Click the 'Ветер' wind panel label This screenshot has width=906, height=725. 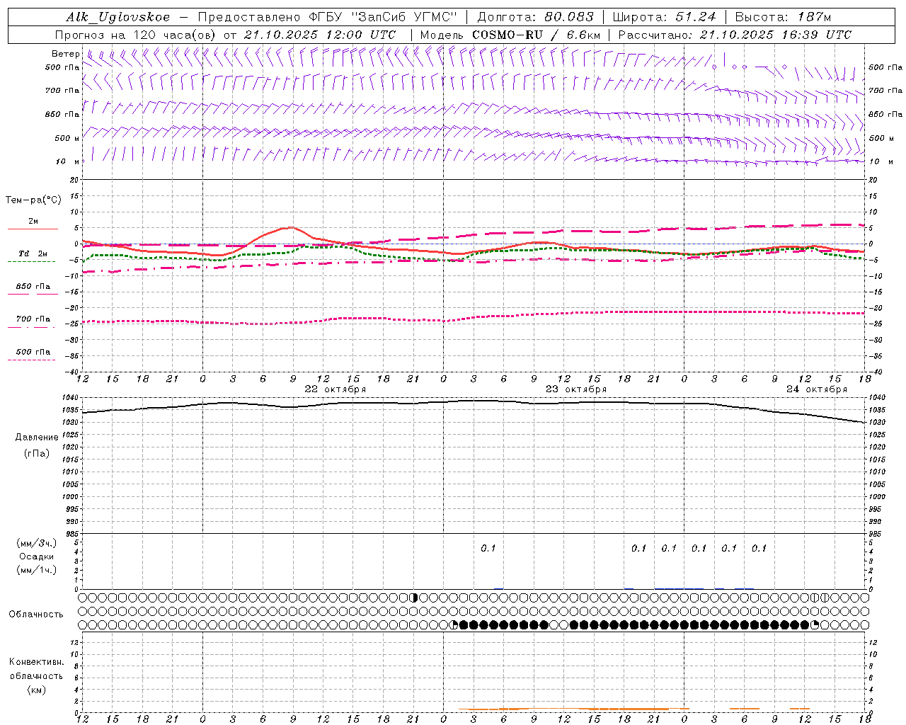65,54
